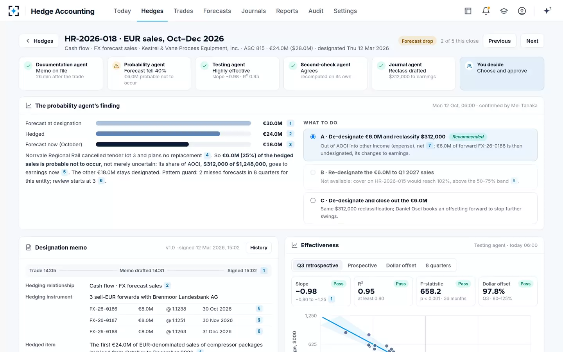Click the You decide people icon
The image size is (563, 352).
pos(469,66)
